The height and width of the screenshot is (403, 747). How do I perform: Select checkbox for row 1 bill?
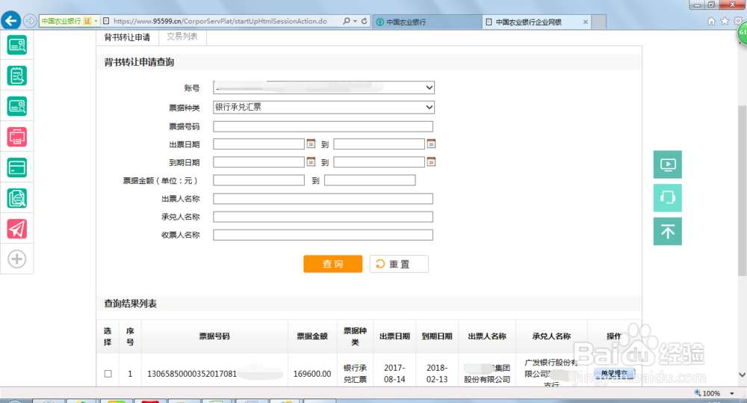point(108,374)
